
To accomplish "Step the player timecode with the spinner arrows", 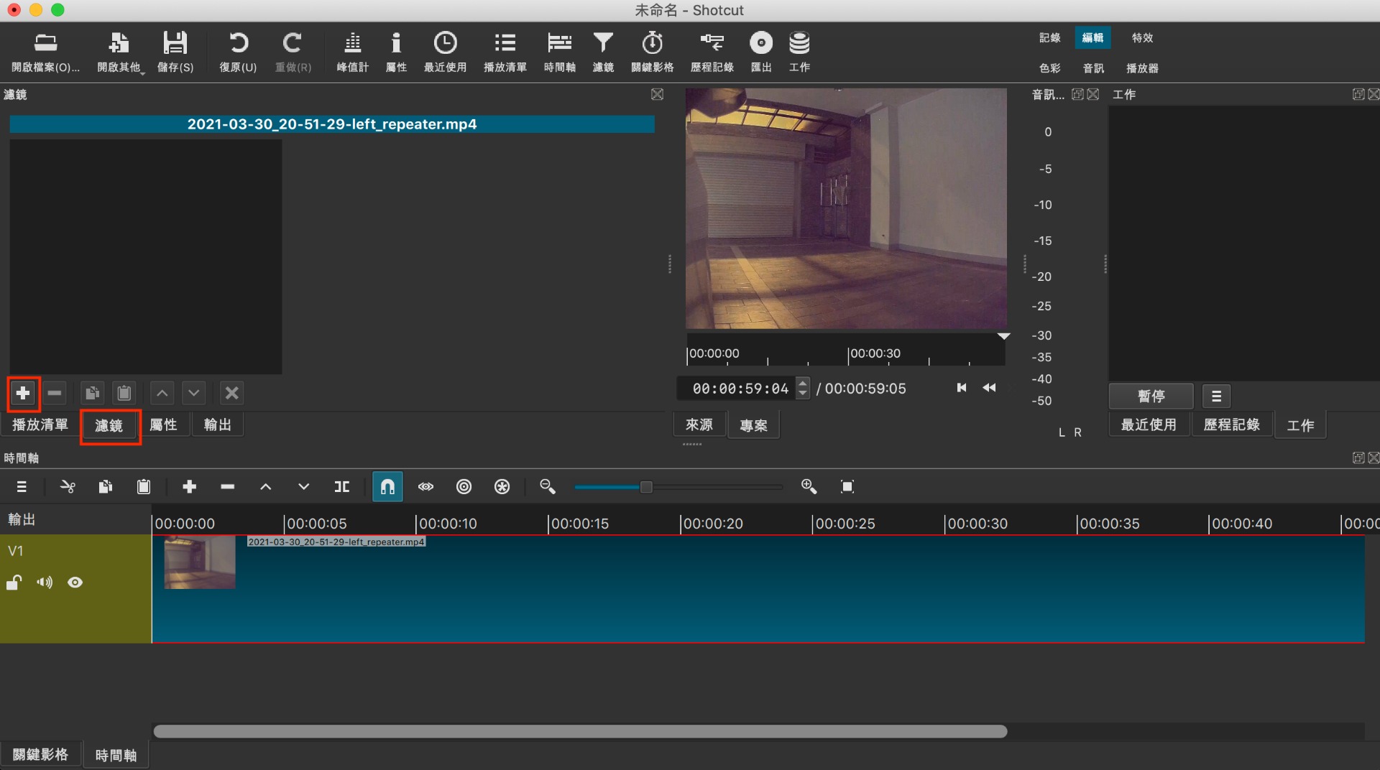I will (804, 389).
